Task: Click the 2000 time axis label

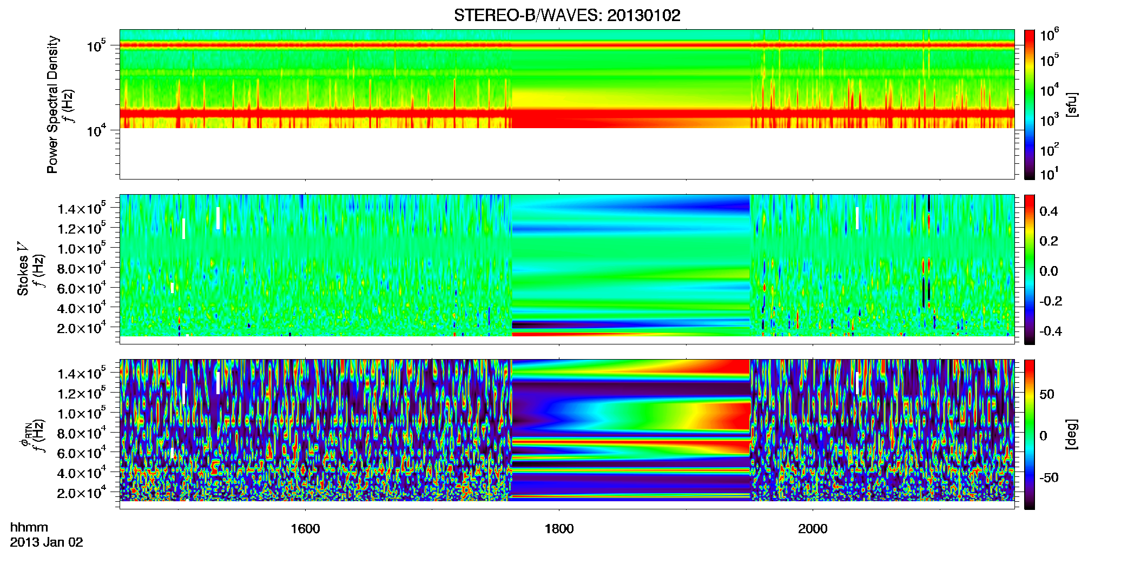Action: coord(813,529)
